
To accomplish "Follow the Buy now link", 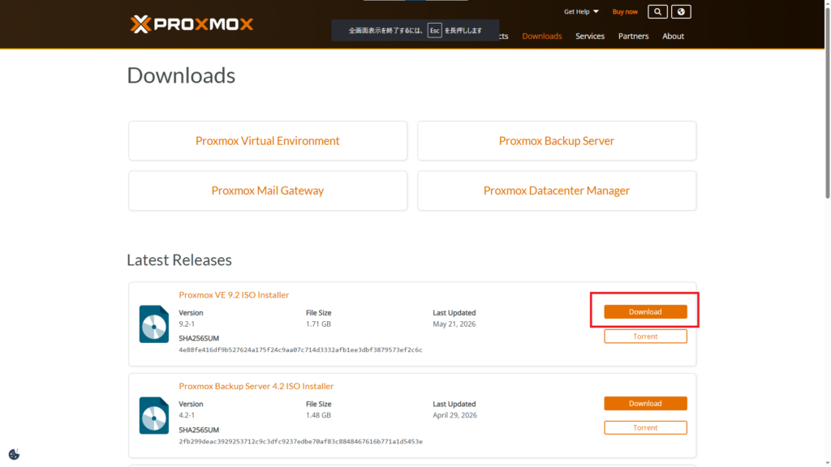I will (625, 11).
